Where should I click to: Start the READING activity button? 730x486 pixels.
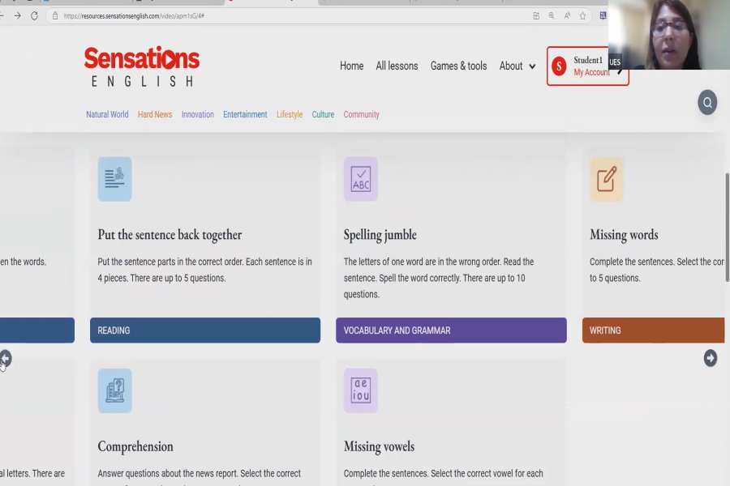click(205, 330)
